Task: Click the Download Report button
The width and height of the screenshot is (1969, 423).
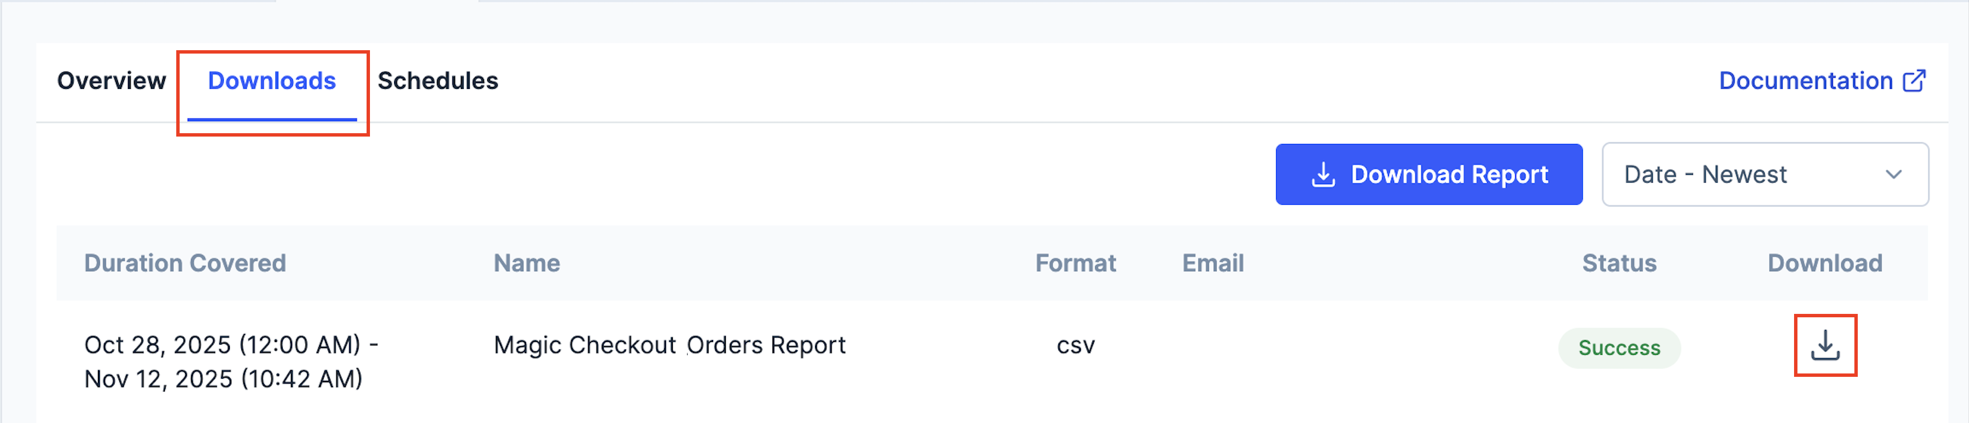Action: coord(1429,174)
